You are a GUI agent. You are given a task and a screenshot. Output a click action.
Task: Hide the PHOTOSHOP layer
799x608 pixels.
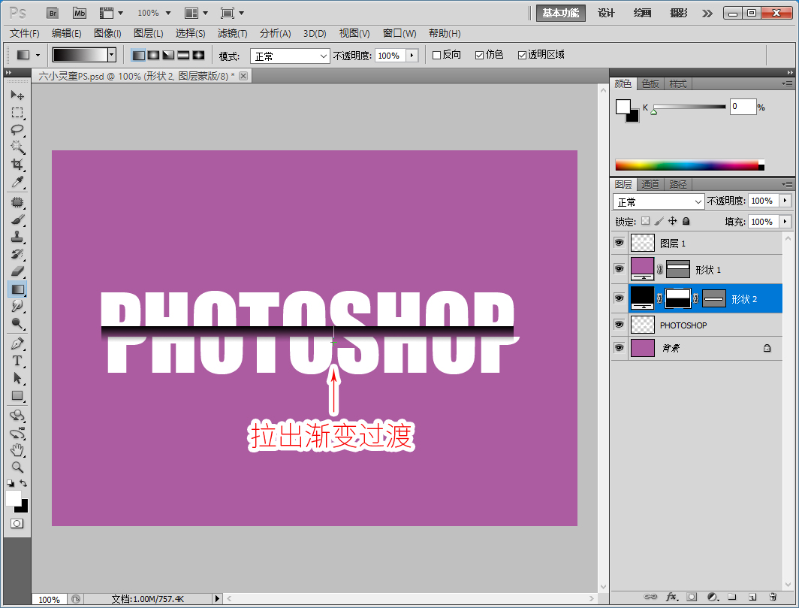point(619,325)
